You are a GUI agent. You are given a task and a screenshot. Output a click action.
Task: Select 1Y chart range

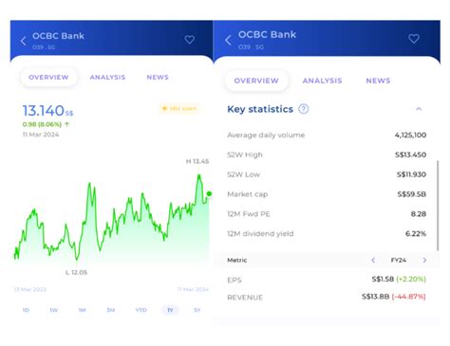[170, 310]
